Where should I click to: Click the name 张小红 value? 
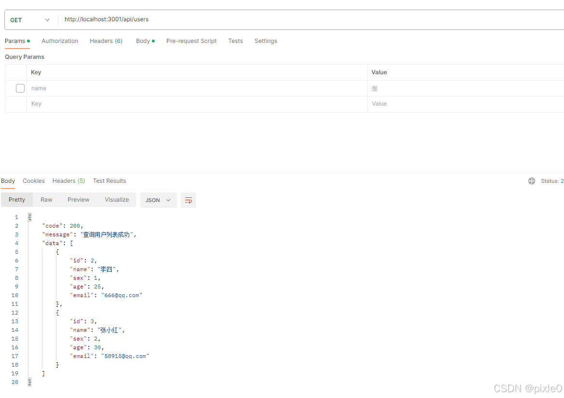[x=110, y=330]
